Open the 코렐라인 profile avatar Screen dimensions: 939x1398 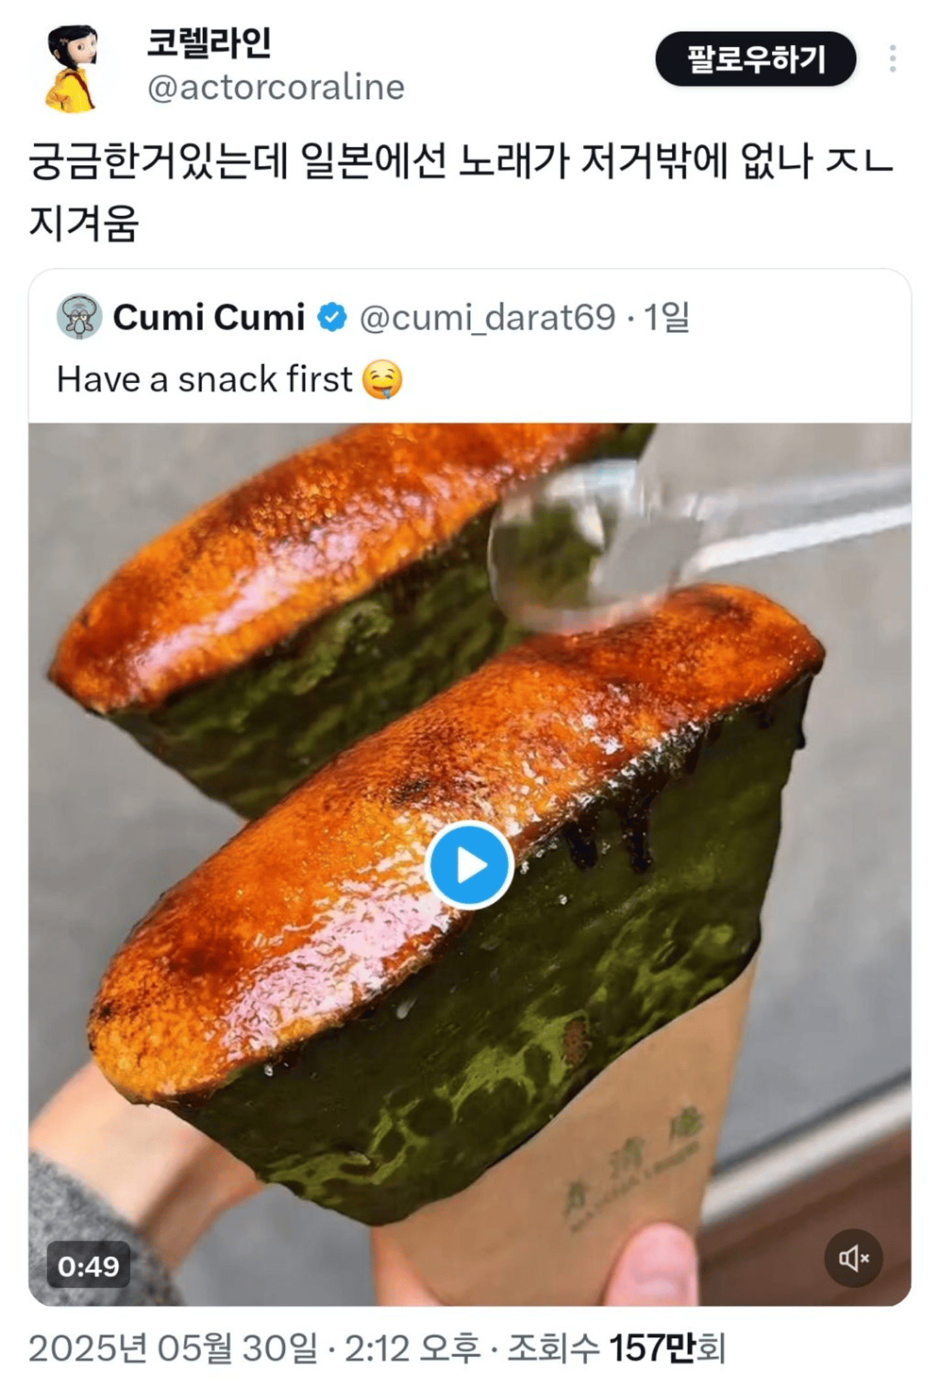point(72,67)
